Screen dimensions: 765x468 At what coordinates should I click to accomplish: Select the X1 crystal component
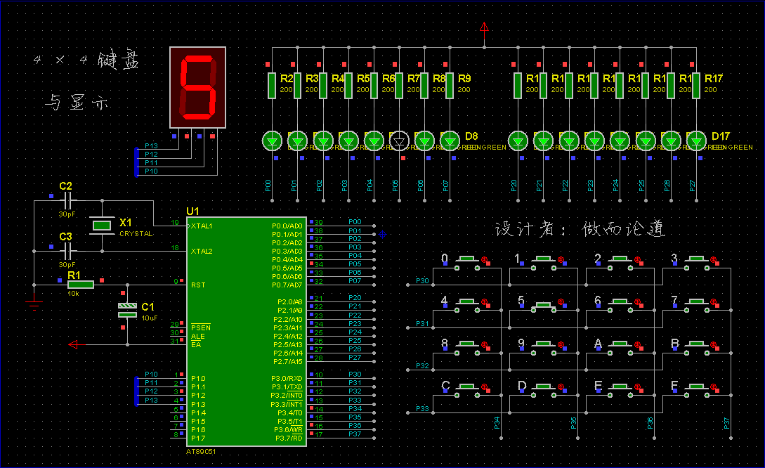tap(102, 225)
